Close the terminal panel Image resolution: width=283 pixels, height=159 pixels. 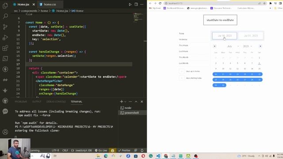(142, 102)
